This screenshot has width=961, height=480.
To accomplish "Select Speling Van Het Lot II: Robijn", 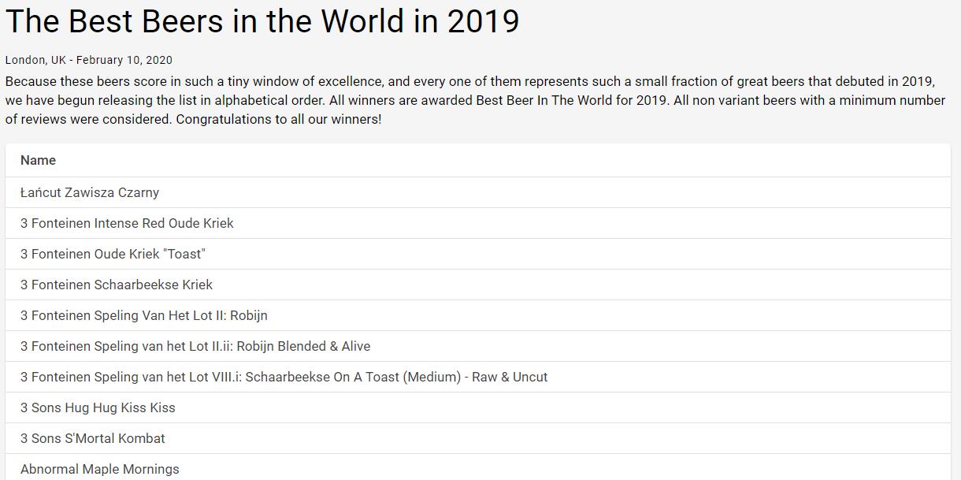I will pyautogui.click(x=144, y=315).
